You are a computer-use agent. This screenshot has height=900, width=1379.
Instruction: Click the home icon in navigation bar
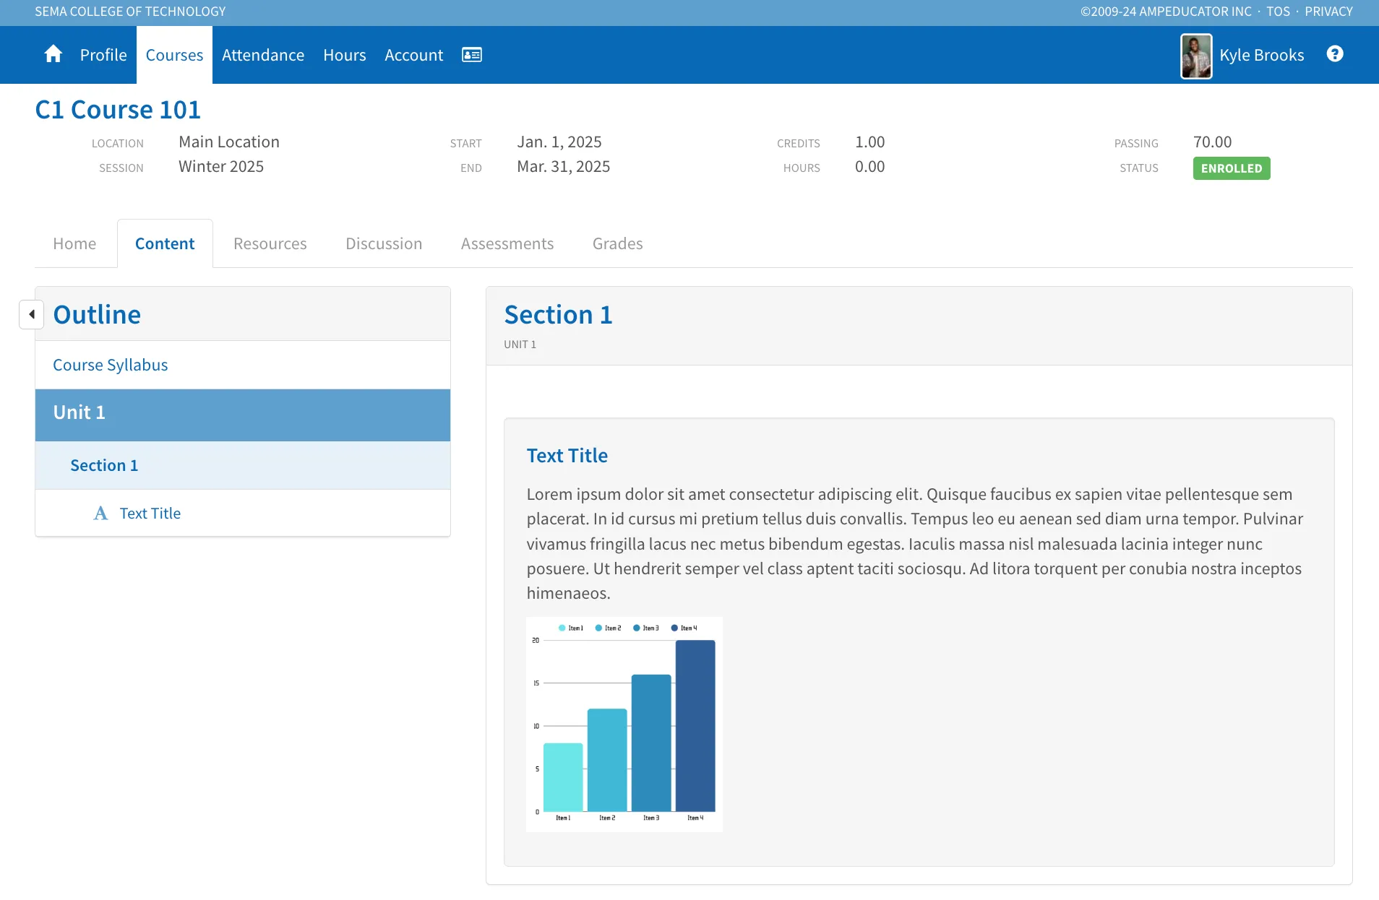tap(53, 55)
